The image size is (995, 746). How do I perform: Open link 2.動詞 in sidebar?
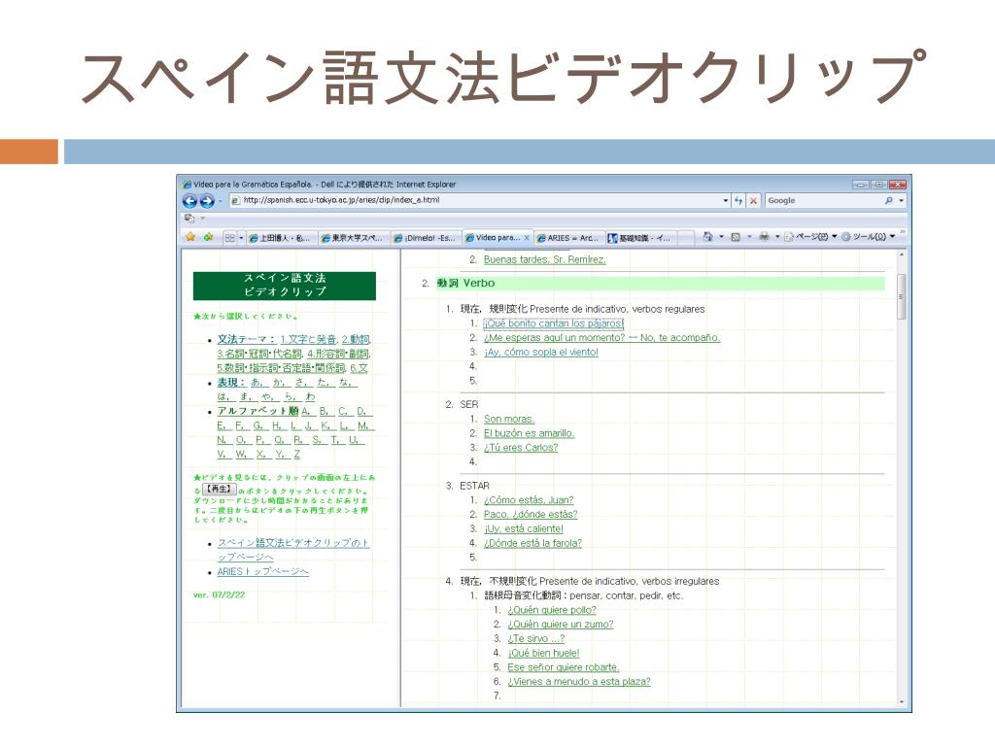356,339
